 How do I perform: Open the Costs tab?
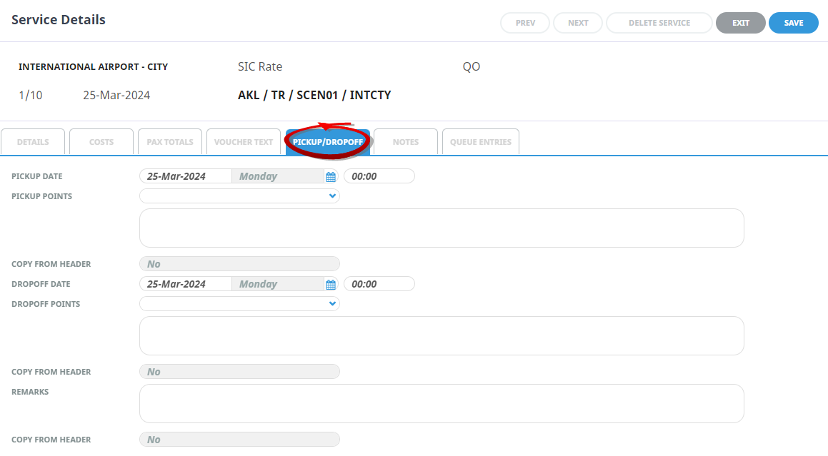(101, 142)
